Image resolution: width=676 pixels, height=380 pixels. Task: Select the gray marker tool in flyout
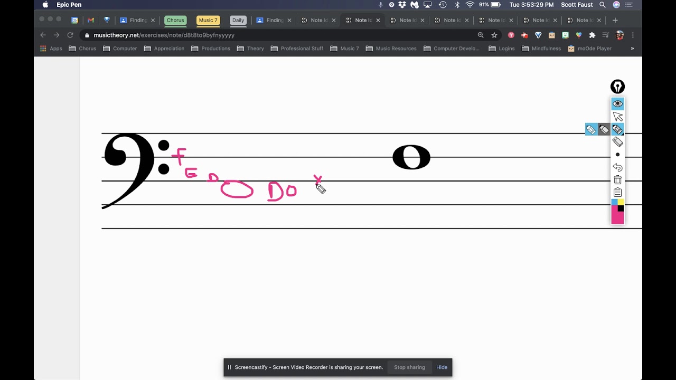pos(604,129)
